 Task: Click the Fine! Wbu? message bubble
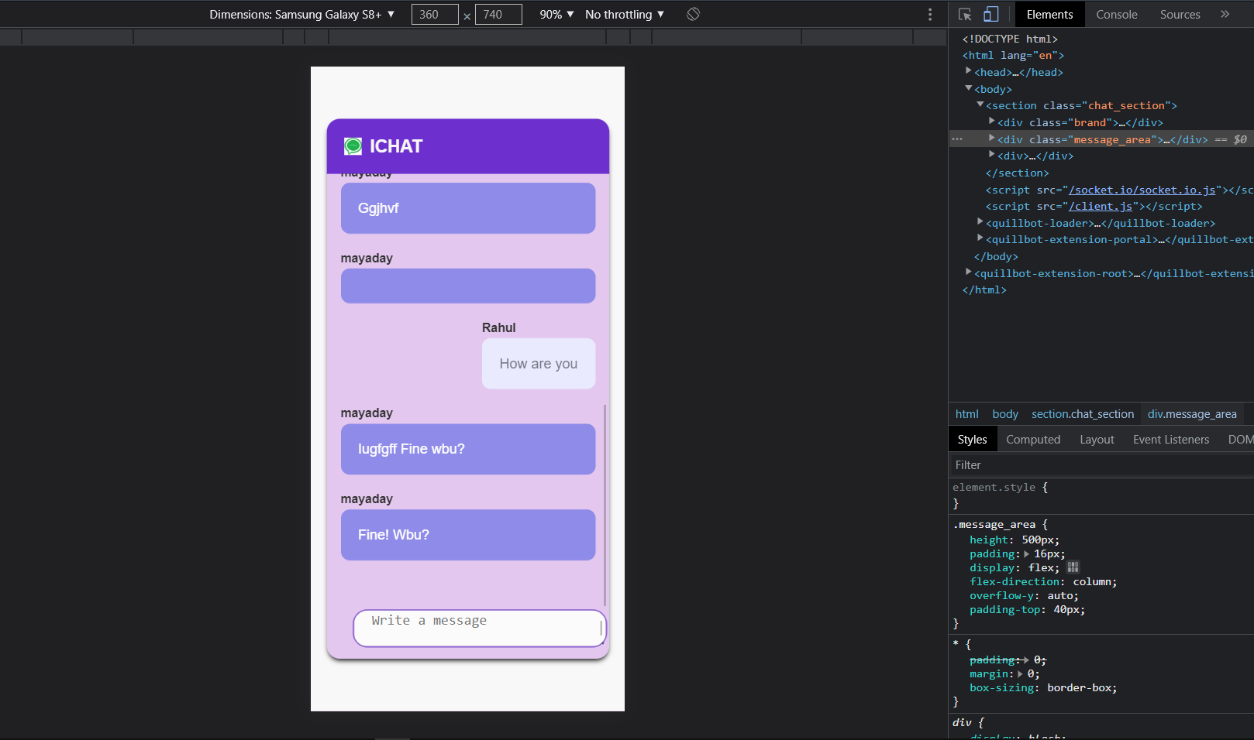pyautogui.click(x=468, y=535)
